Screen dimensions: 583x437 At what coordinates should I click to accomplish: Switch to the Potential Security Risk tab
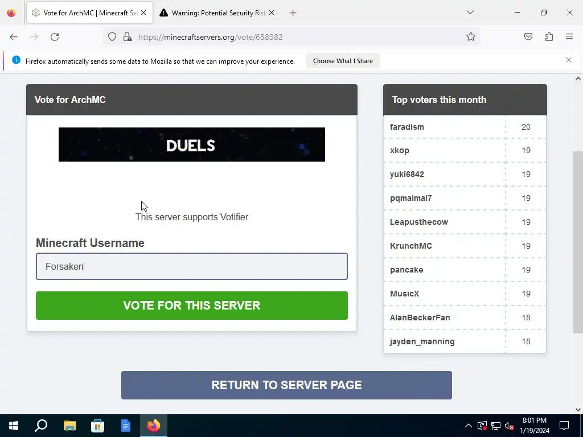click(218, 13)
